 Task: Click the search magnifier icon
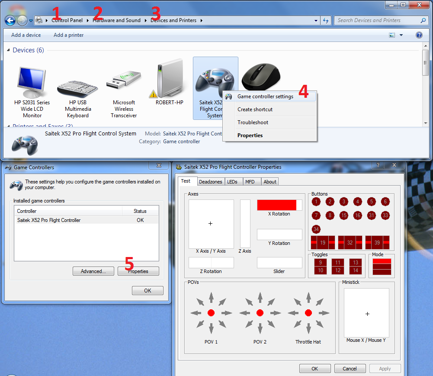tap(423, 20)
